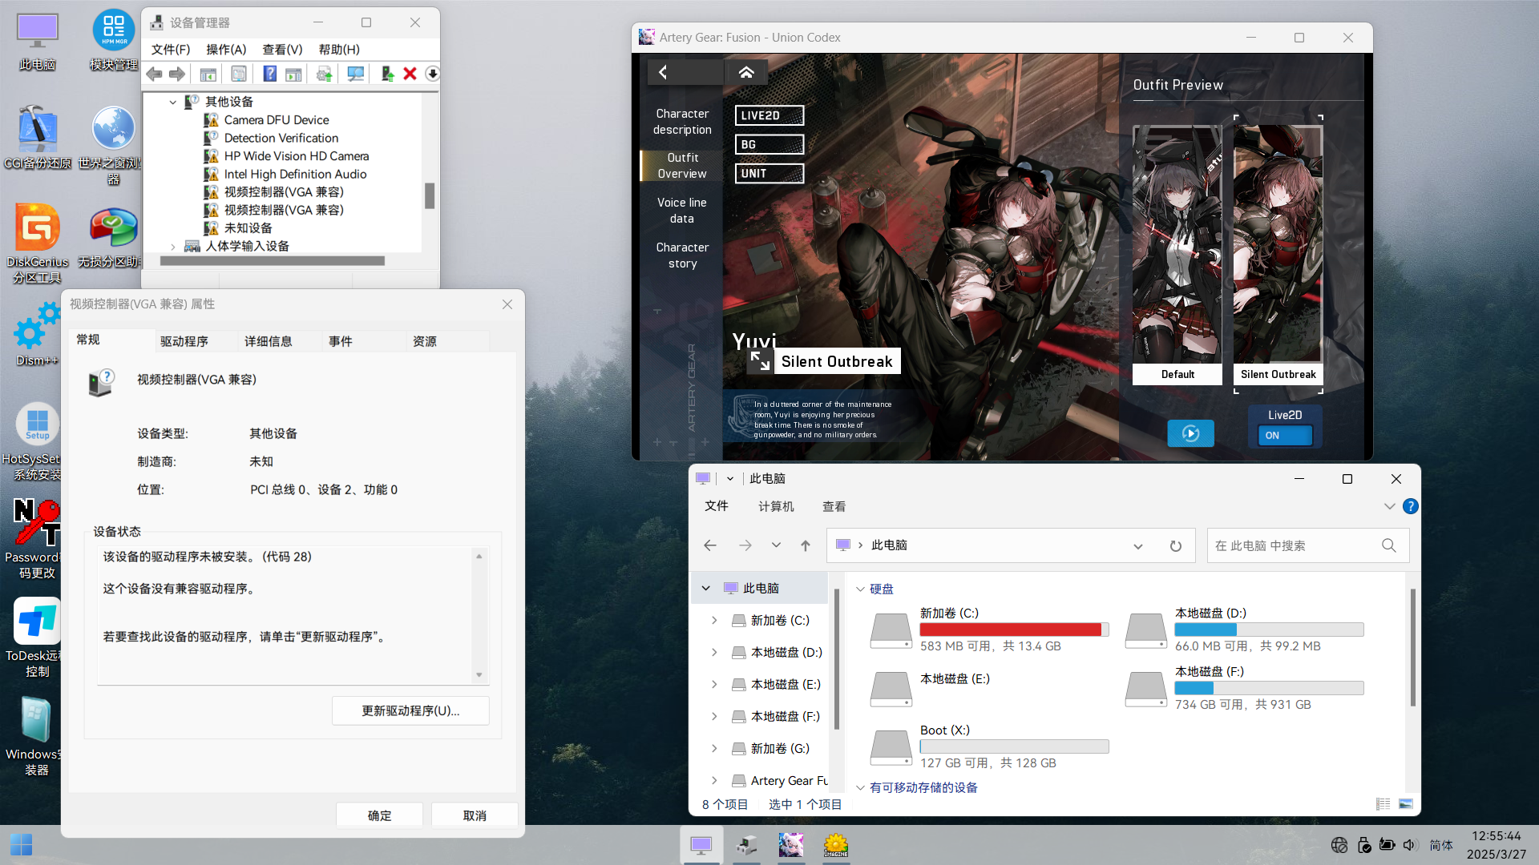Toggle the LIVE2D view option

tap(769, 115)
